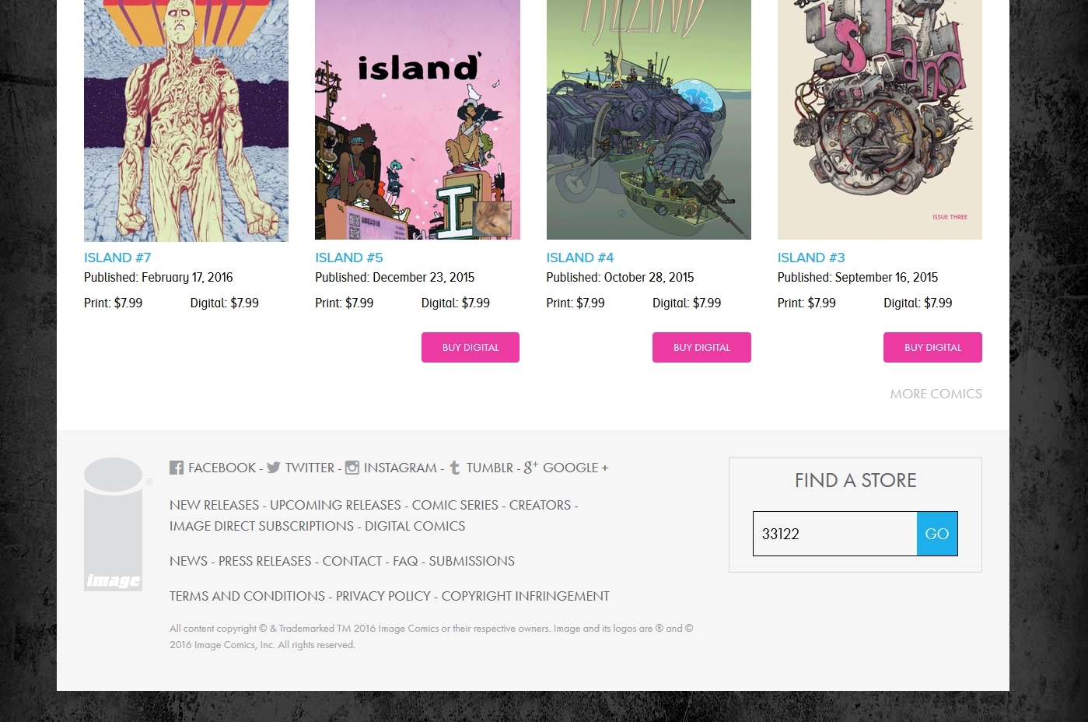Buy digital copy of Island #4
The width and height of the screenshot is (1088, 722).
[701, 348]
